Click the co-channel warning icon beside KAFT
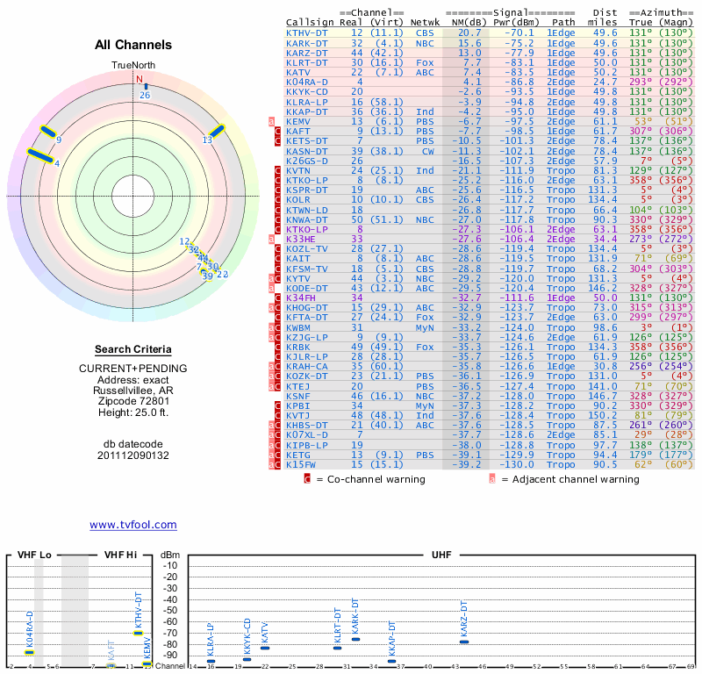The height and width of the screenshot is (674, 702). [278, 131]
